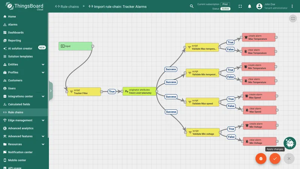
Task: Click the Active status badge
Action: pos(225,9)
